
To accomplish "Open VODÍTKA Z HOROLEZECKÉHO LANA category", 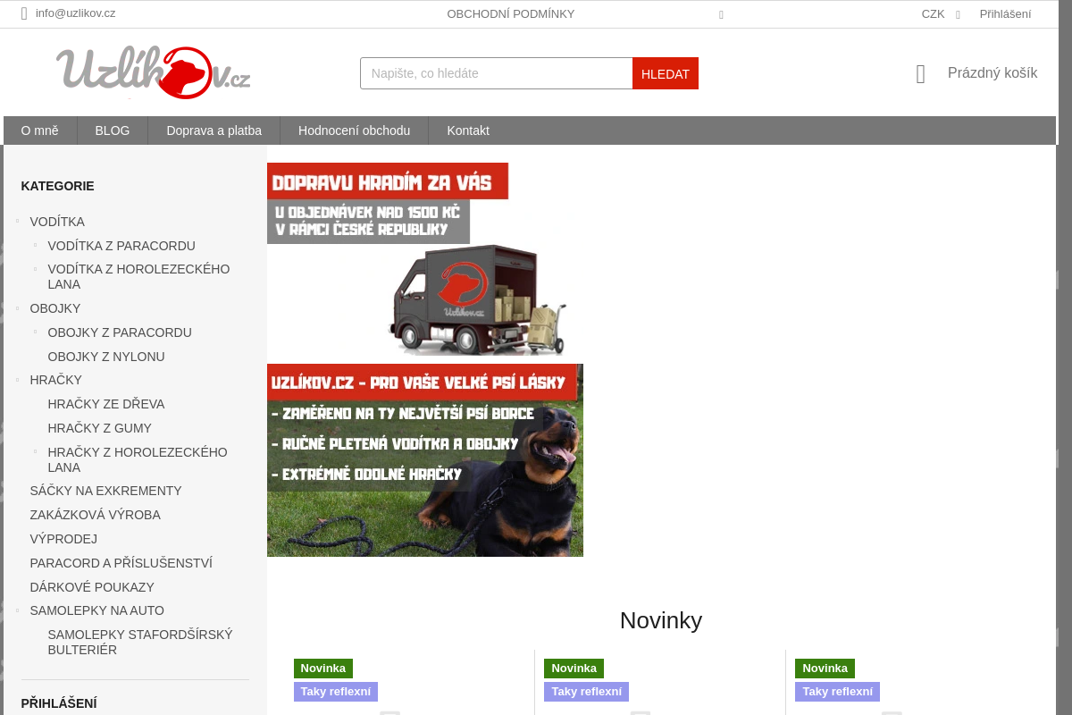I will pyautogui.click(x=138, y=277).
